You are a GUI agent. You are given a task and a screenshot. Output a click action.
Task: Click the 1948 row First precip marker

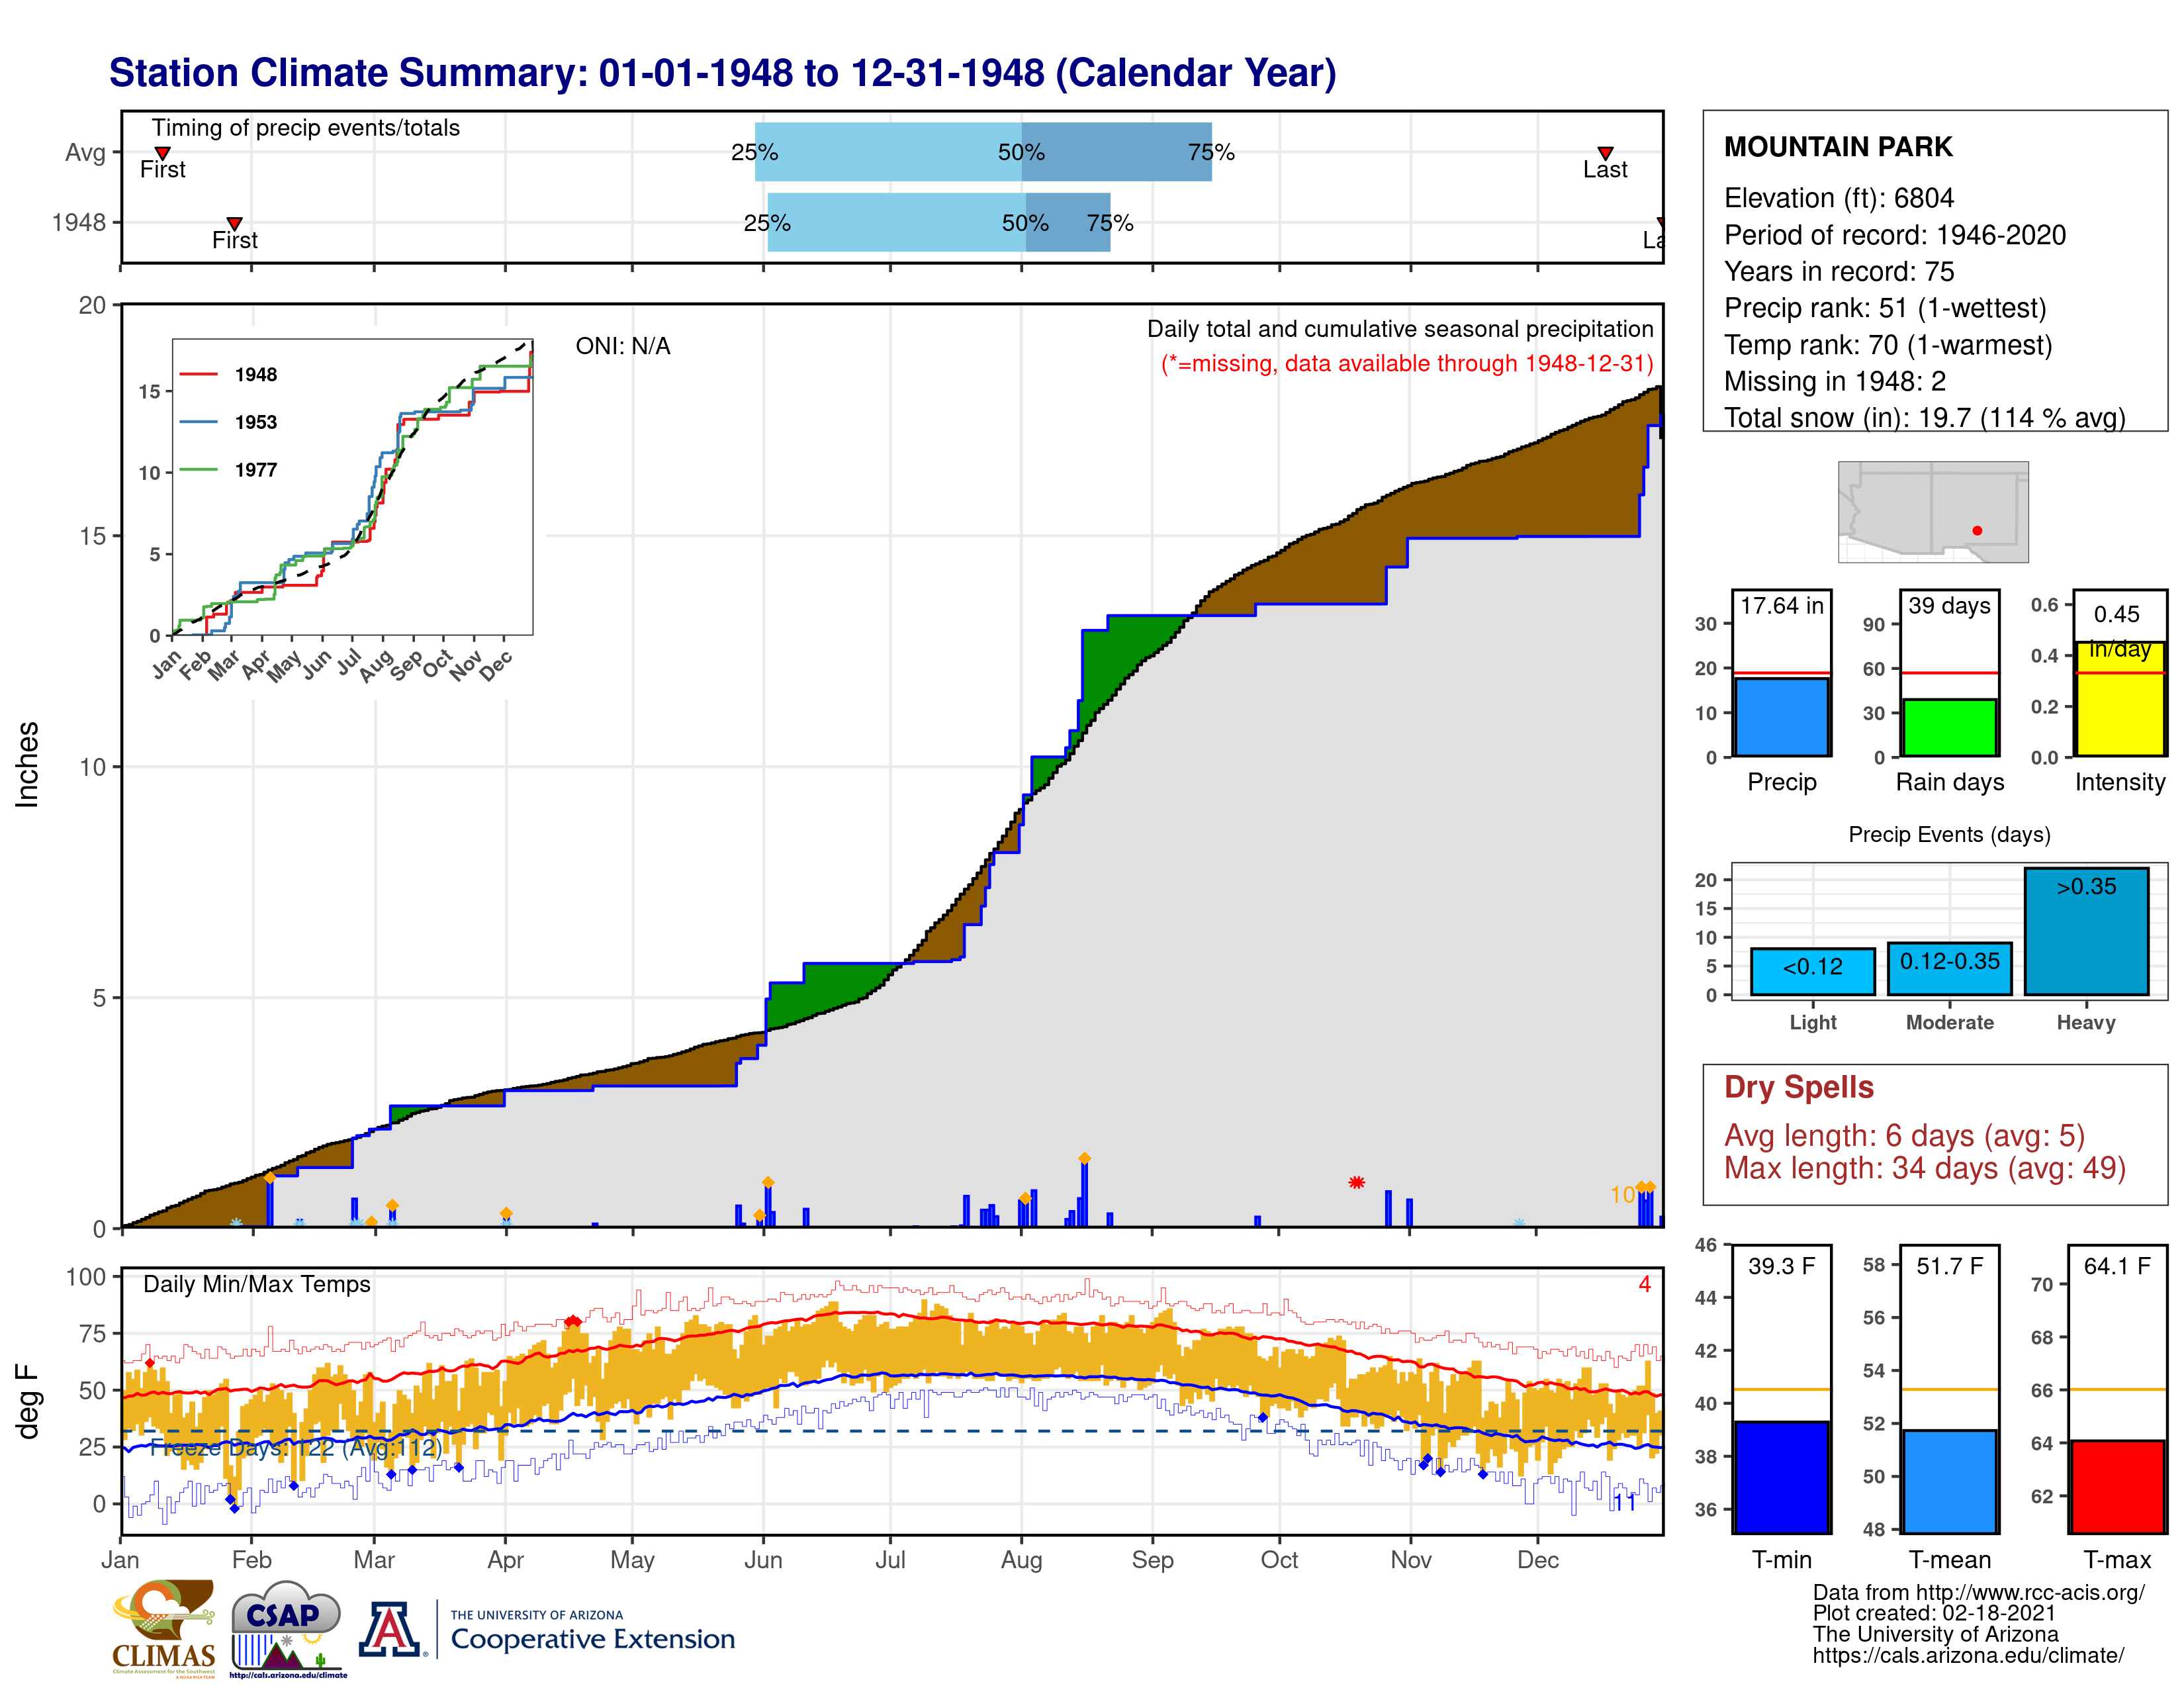pyautogui.click(x=234, y=223)
